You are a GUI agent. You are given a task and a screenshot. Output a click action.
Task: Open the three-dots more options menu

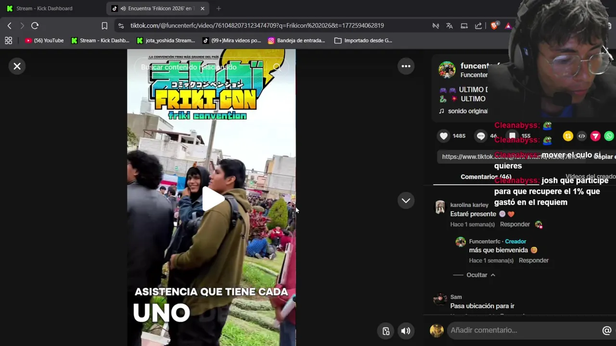pos(406,66)
